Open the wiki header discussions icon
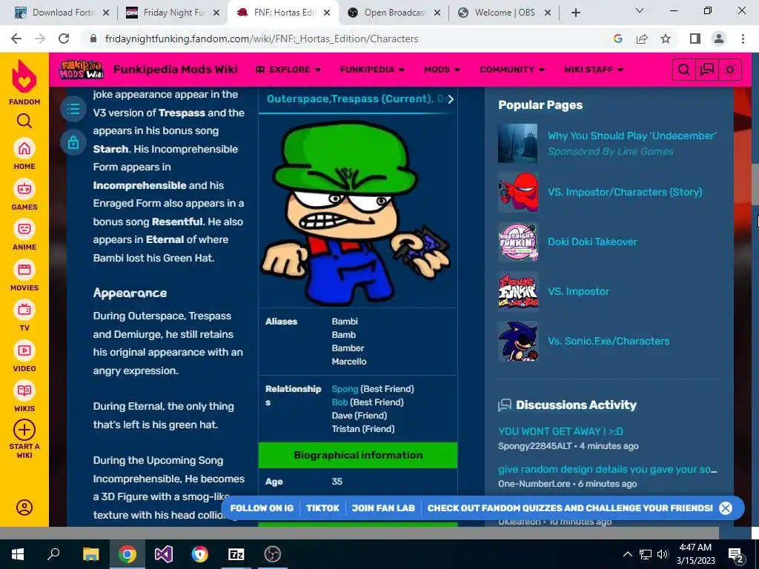The width and height of the screenshot is (759, 569). [707, 70]
